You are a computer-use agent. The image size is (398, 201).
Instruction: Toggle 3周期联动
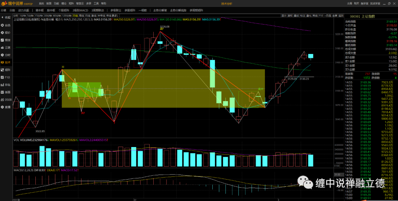click(97, 10)
